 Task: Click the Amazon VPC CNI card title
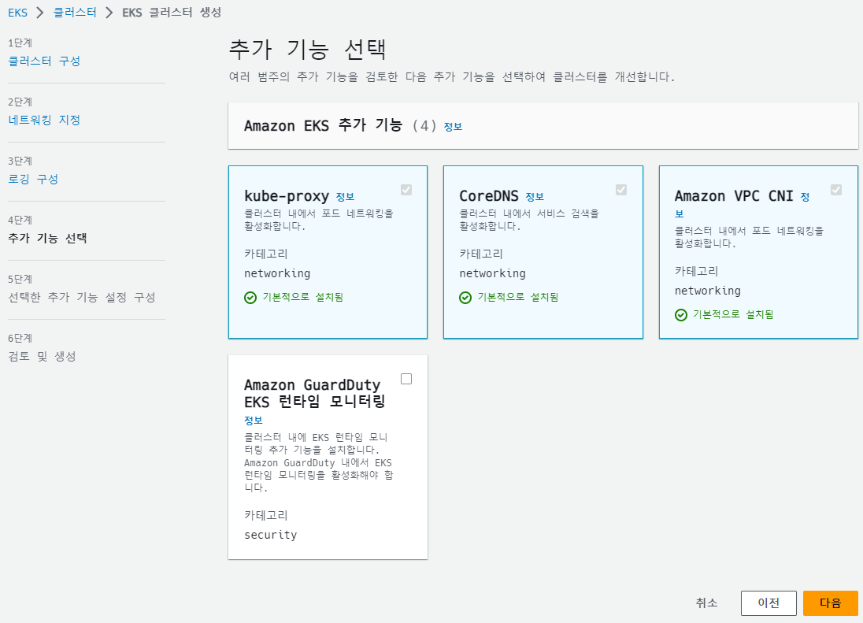pyautogui.click(x=734, y=196)
